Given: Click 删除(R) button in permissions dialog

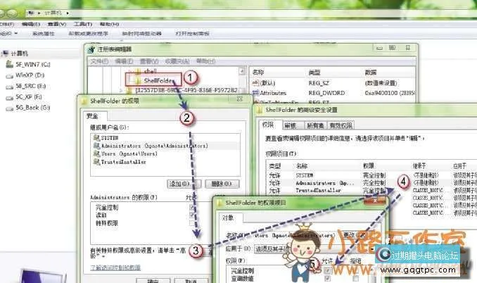Looking at the screenshot, I should [x=222, y=184].
